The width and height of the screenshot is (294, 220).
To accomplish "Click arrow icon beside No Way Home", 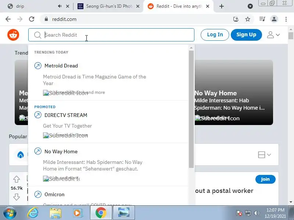I will coord(38,151).
